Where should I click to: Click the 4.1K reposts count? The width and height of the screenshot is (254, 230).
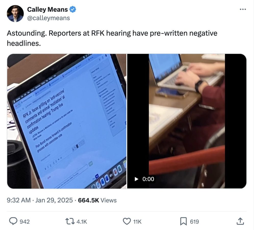82,222
